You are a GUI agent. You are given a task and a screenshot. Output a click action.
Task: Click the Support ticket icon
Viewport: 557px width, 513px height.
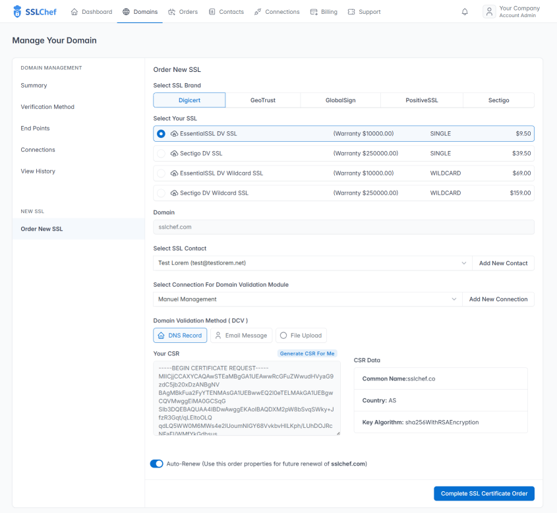[x=351, y=12]
